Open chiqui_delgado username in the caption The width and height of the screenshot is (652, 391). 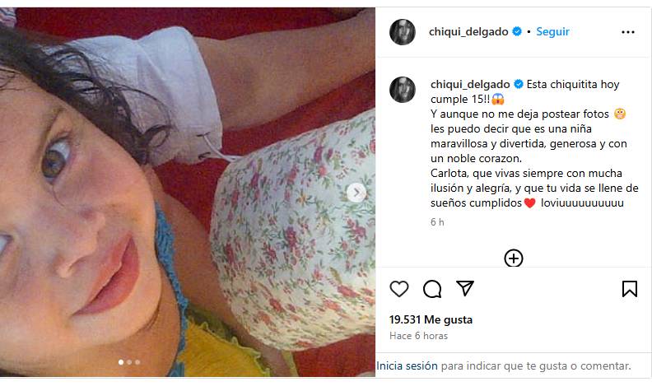click(470, 84)
